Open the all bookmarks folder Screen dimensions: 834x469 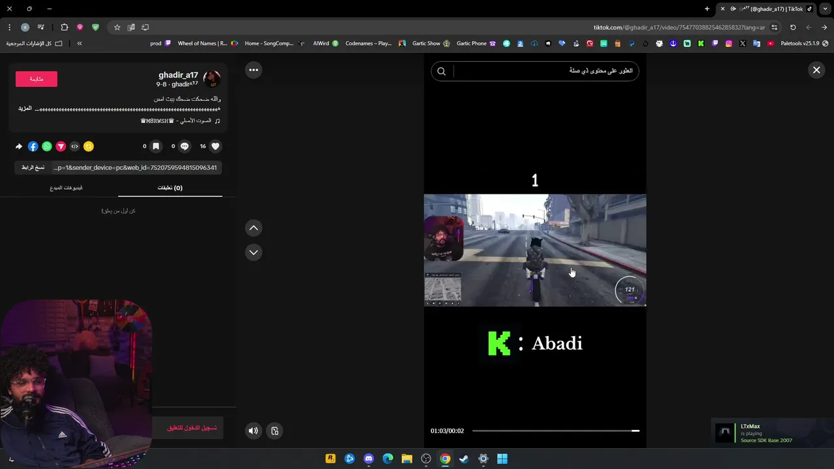tap(34, 44)
